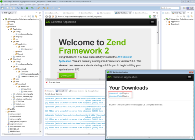195x140 pixels.
Task: Switch to the PHP perspective button
Action: (x=189, y=8)
